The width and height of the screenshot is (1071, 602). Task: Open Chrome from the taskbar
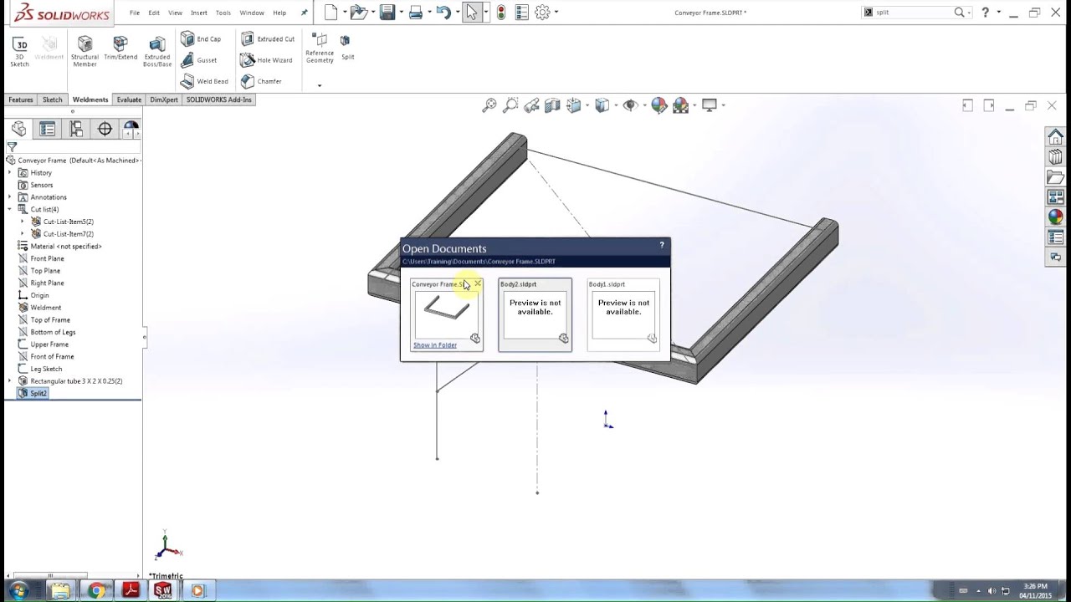(x=96, y=590)
